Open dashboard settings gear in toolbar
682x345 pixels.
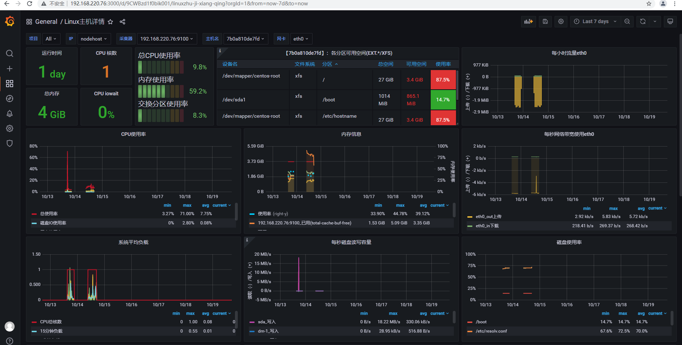(561, 21)
